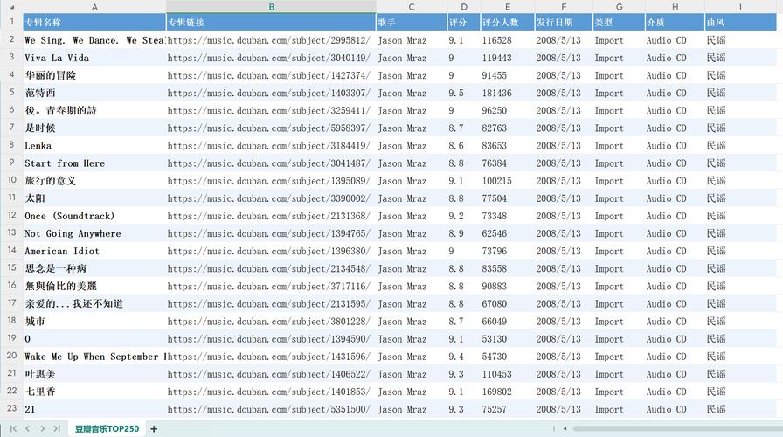
Task: Select column I header
Action: (740, 7)
